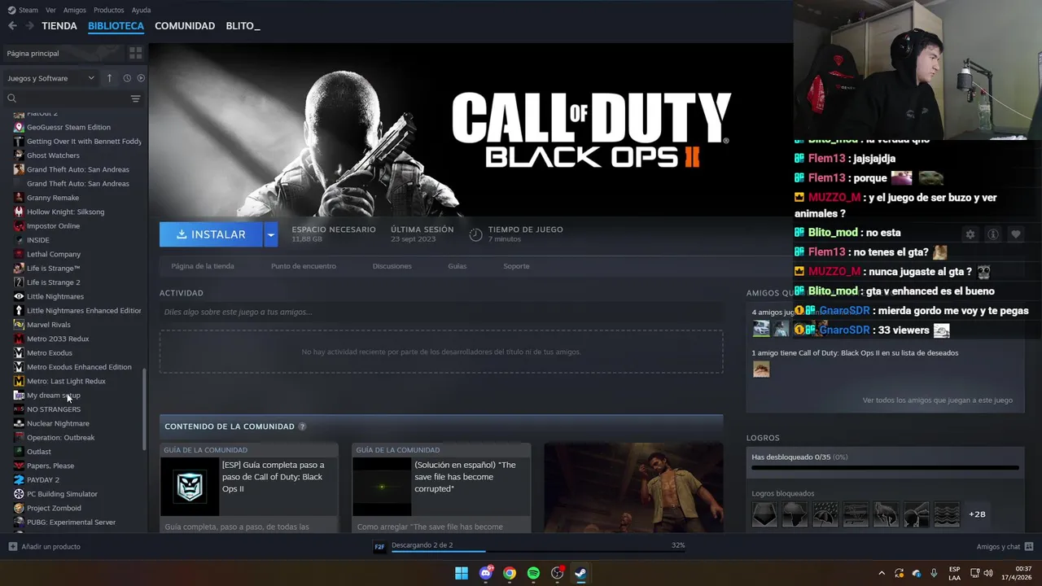
Task: Open Chrome from the taskbar
Action: point(510,573)
